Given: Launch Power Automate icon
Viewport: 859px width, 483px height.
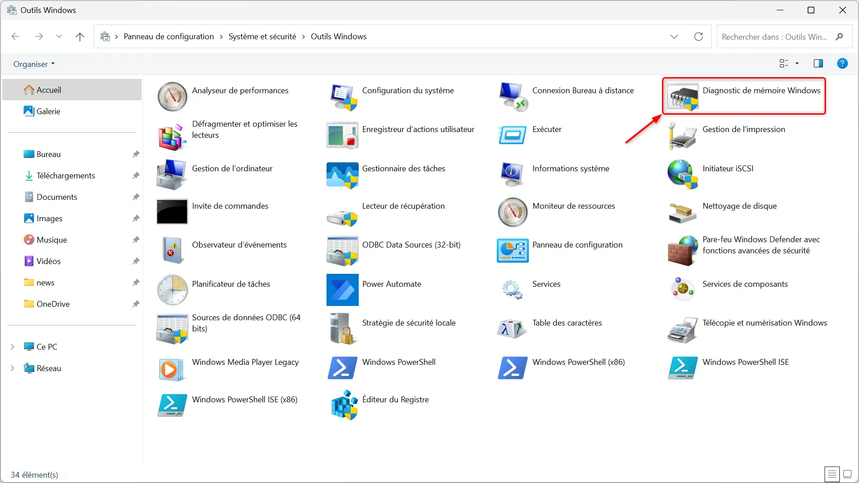Looking at the screenshot, I should (343, 290).
